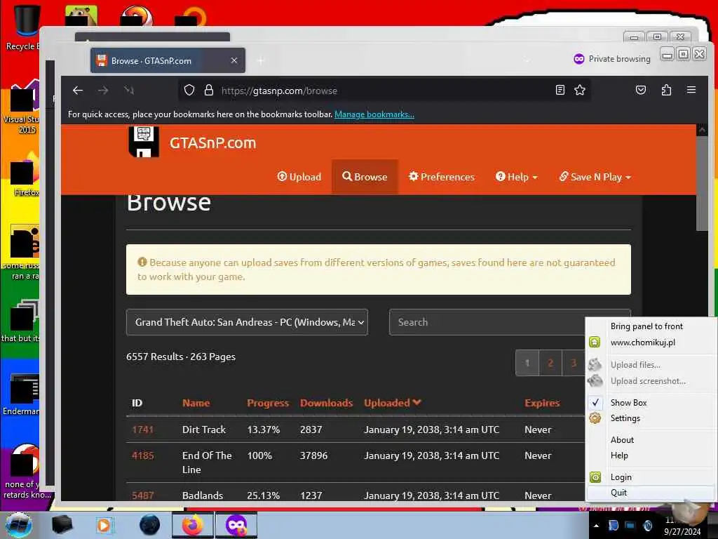Click the GTASnP floppy disk logo
The height and width of the screenshot is (539, 718).
click(144, 142)
